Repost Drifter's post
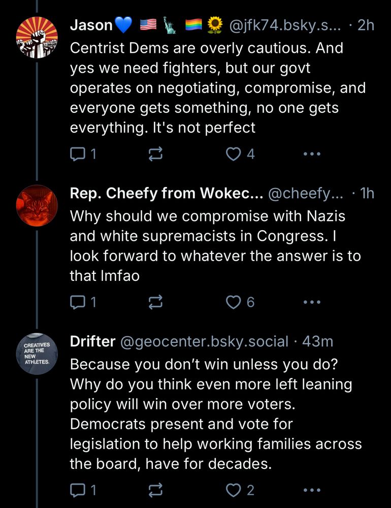Image resolution: width=391 pixels, height=508 pixels. click(155, 491)
